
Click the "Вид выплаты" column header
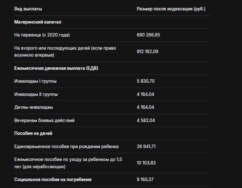click(28, 9)
